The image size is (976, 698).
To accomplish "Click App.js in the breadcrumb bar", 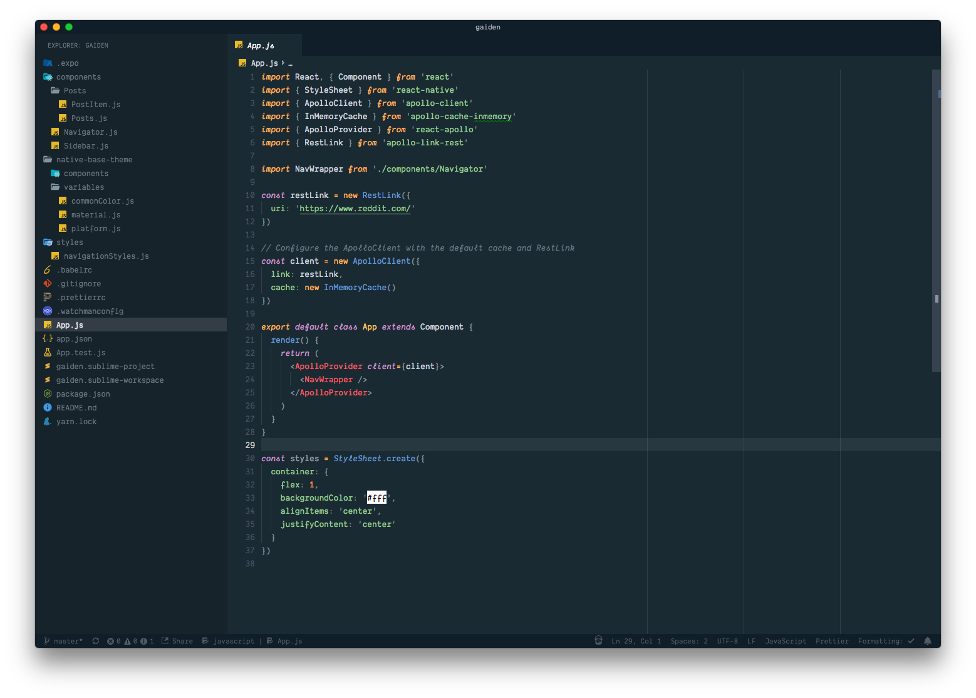I will point(263,63).
